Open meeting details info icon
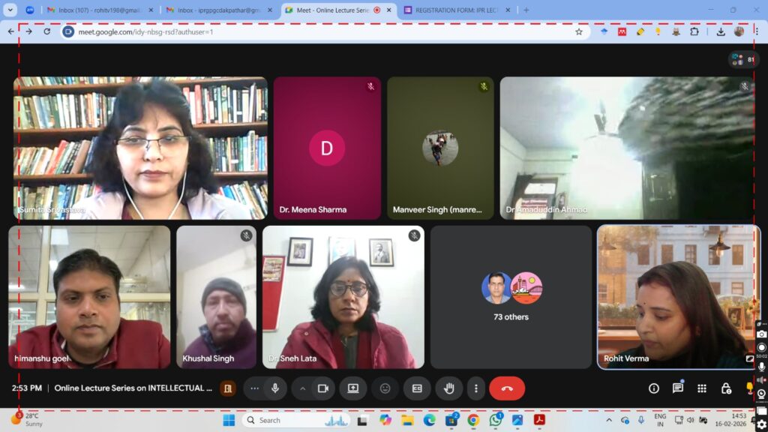768x432 pixels. pos(654,388)
